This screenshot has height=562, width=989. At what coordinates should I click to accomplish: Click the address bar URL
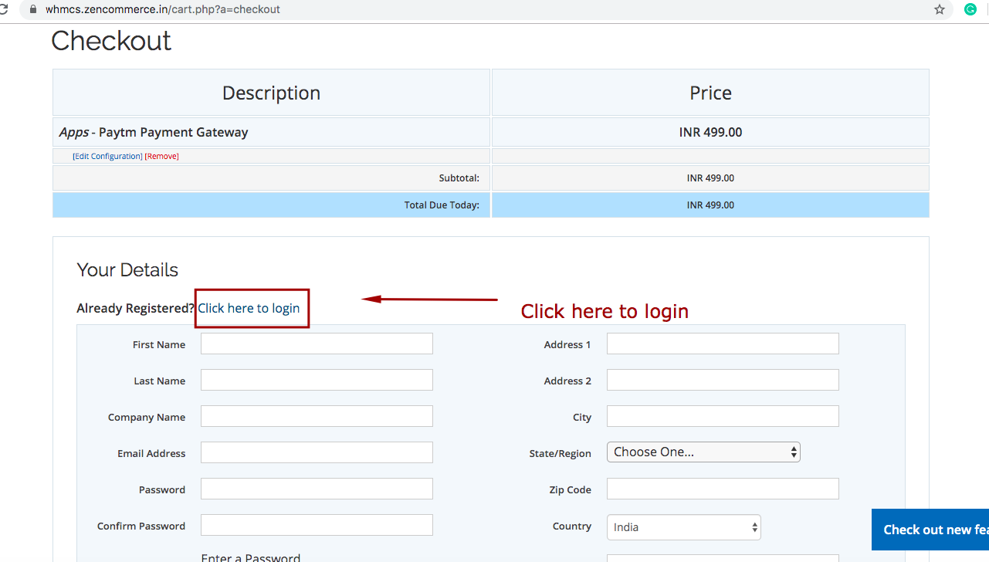[x=163, y=10]
